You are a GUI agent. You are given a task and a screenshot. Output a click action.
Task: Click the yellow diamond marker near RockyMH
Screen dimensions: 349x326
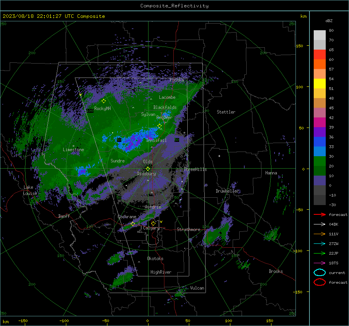104,101
